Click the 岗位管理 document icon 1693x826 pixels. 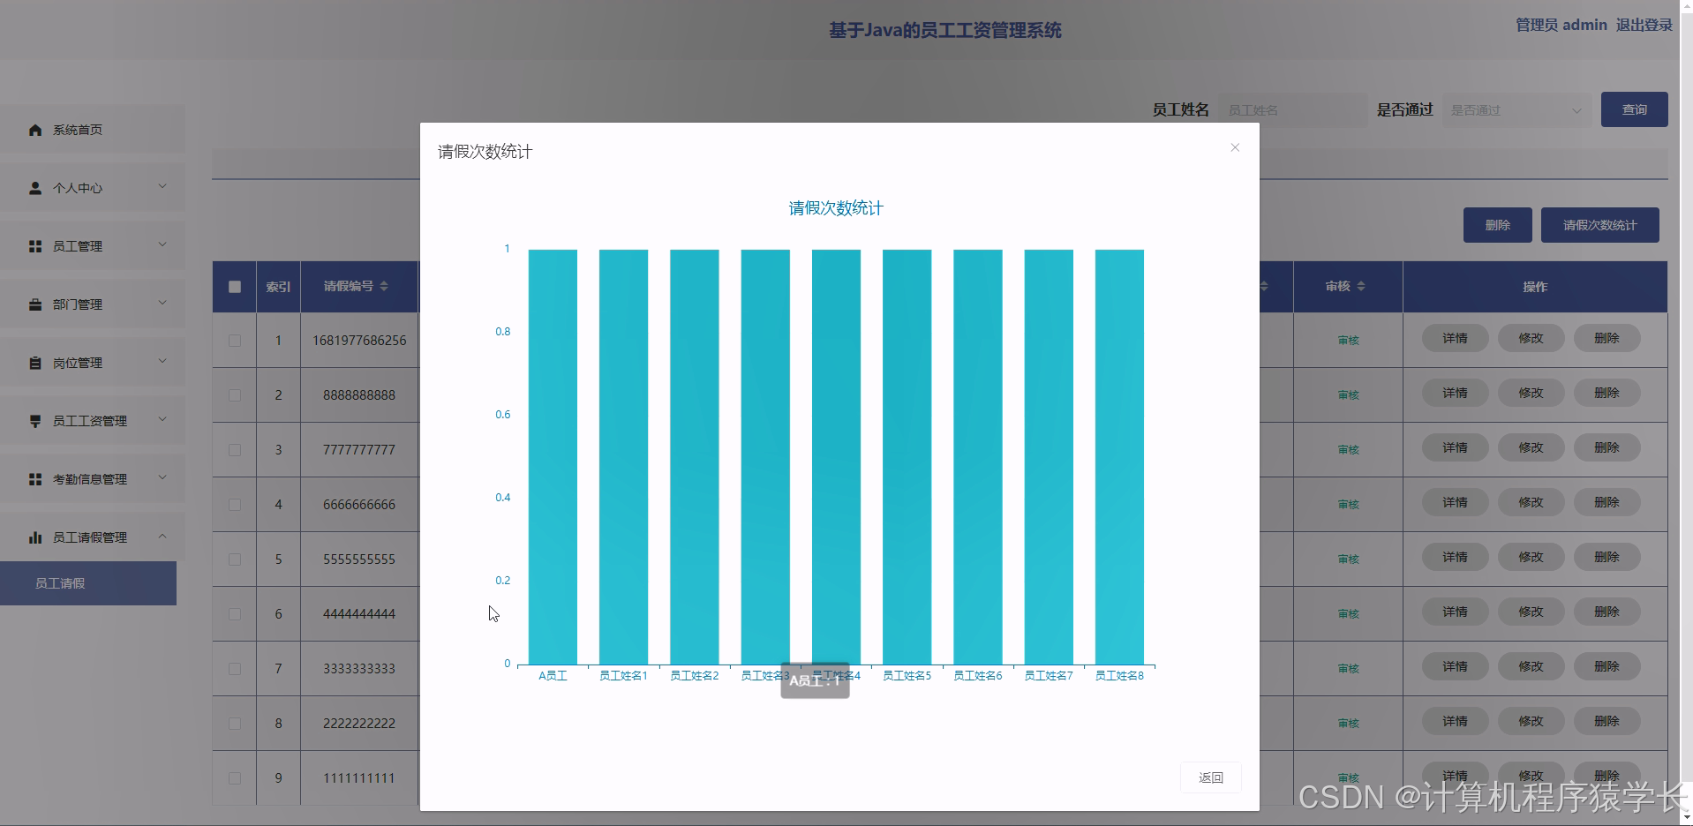pos(35,362)
